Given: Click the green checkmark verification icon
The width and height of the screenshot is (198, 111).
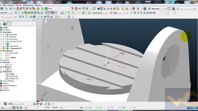Looking at the screenshot, I should [x=94, y=9].
